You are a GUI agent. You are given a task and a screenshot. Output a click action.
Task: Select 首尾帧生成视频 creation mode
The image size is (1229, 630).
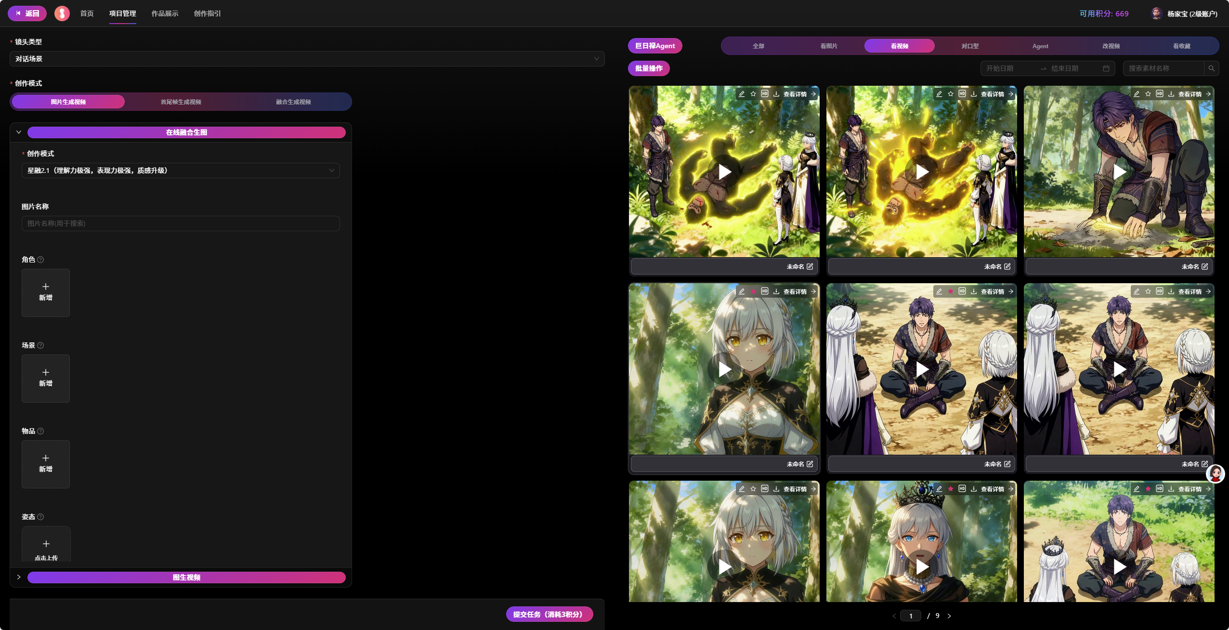coord(181,102)
